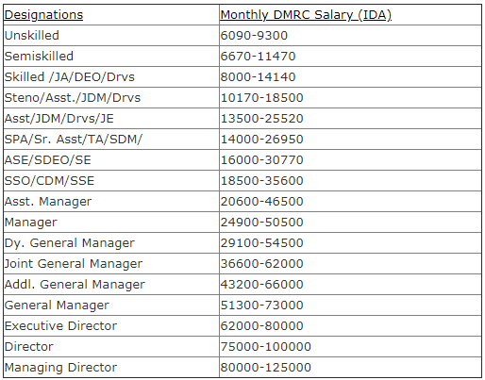485x380 pixels.
Task: Click the SSO/CDM/SSE designation
Action: click(49, 181)
